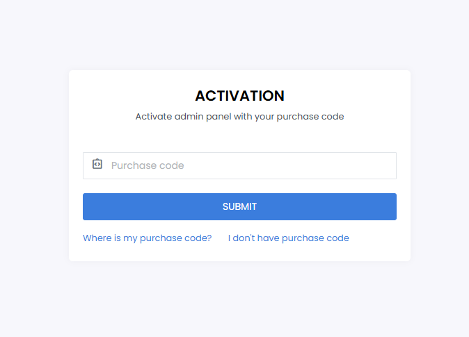469x337 pixels.
Task: Click the right edge of the SUBMIT button
Action: [392, 207]
